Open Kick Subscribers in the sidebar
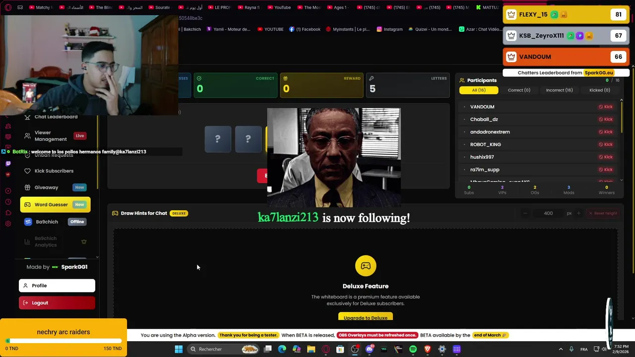This screenshot has width=635, height=357. pos(55,171)
